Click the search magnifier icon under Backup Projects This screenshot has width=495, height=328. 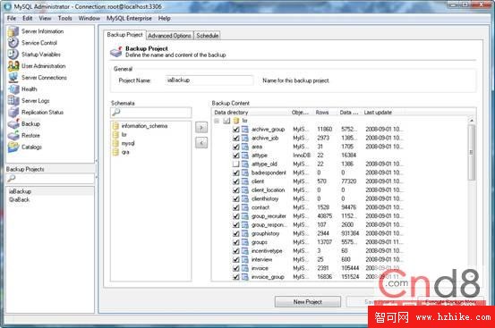point(11,179)
